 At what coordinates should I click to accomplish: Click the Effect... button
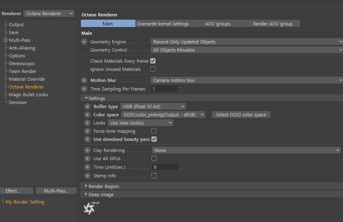click(x=17, y=191)
